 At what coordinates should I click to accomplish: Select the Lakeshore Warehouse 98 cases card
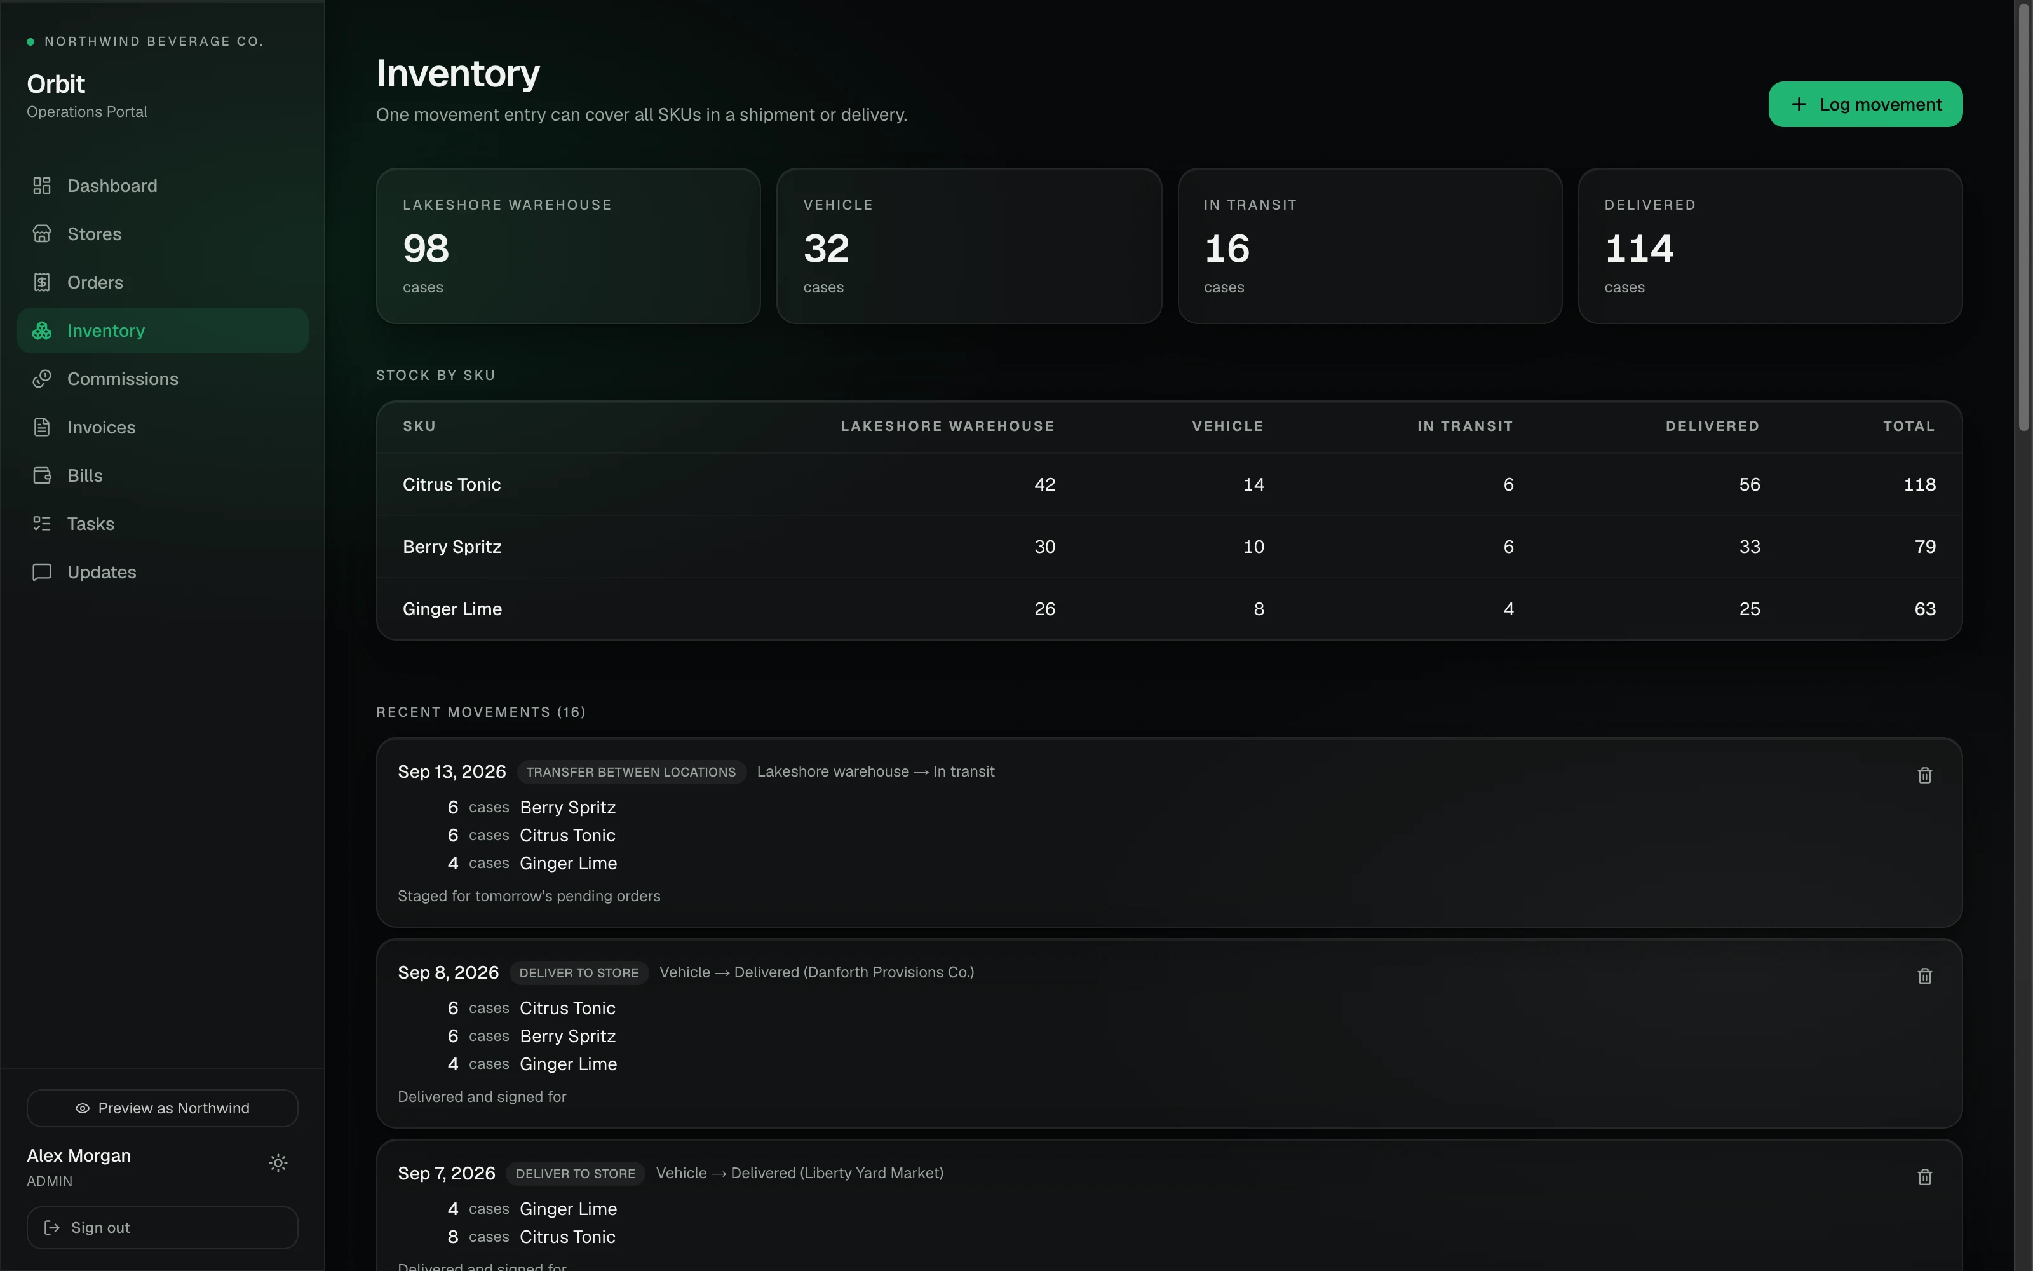click(569, 245)
